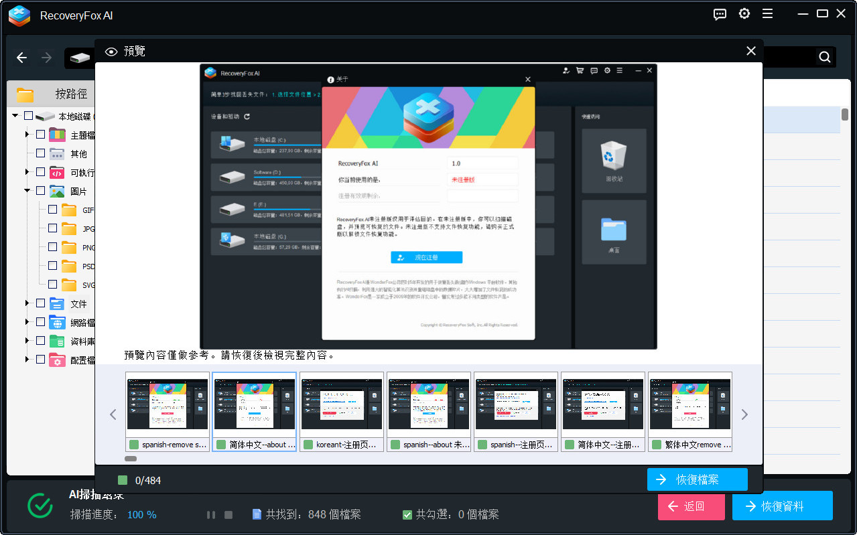Switch to the 按路徑 tab
The height and width of the screenshot is (535, 857).
(x=70, y=94)
